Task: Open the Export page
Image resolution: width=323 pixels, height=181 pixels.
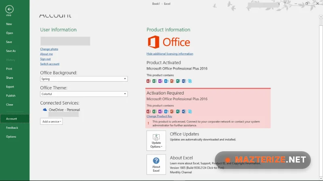Action: [x=10, y=86]
